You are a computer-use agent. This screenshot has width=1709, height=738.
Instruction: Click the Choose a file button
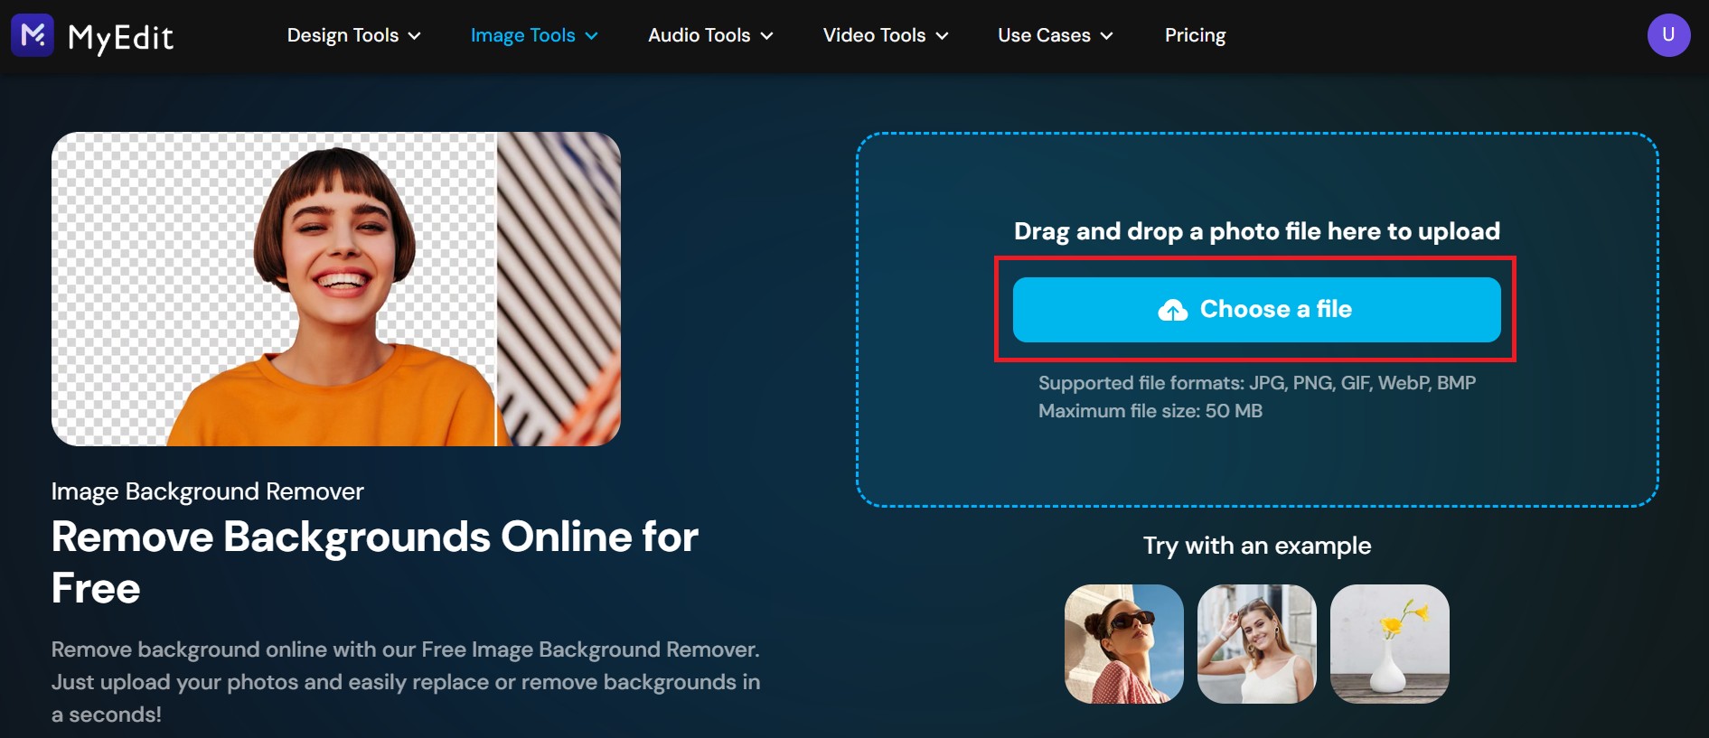(x=1256, y=310)
